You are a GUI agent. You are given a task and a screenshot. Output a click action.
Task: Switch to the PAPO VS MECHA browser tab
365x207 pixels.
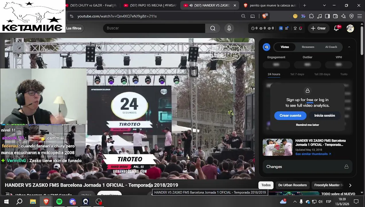151,5
